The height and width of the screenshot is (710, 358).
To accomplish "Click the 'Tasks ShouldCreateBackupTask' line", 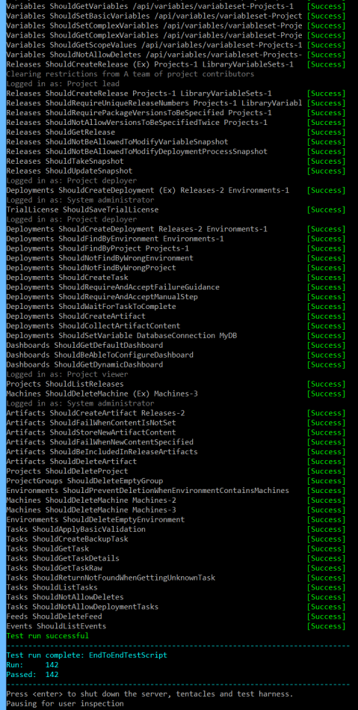I will [x=67, y=539].
